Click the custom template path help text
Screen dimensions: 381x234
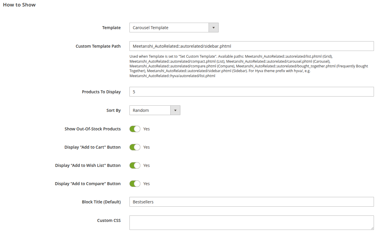click(x=249, y=66)
